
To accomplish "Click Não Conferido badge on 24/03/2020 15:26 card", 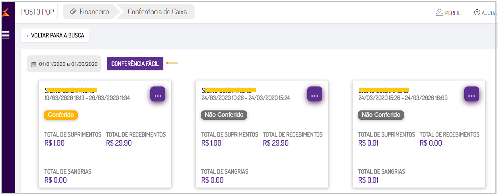I will pos(381,115).
